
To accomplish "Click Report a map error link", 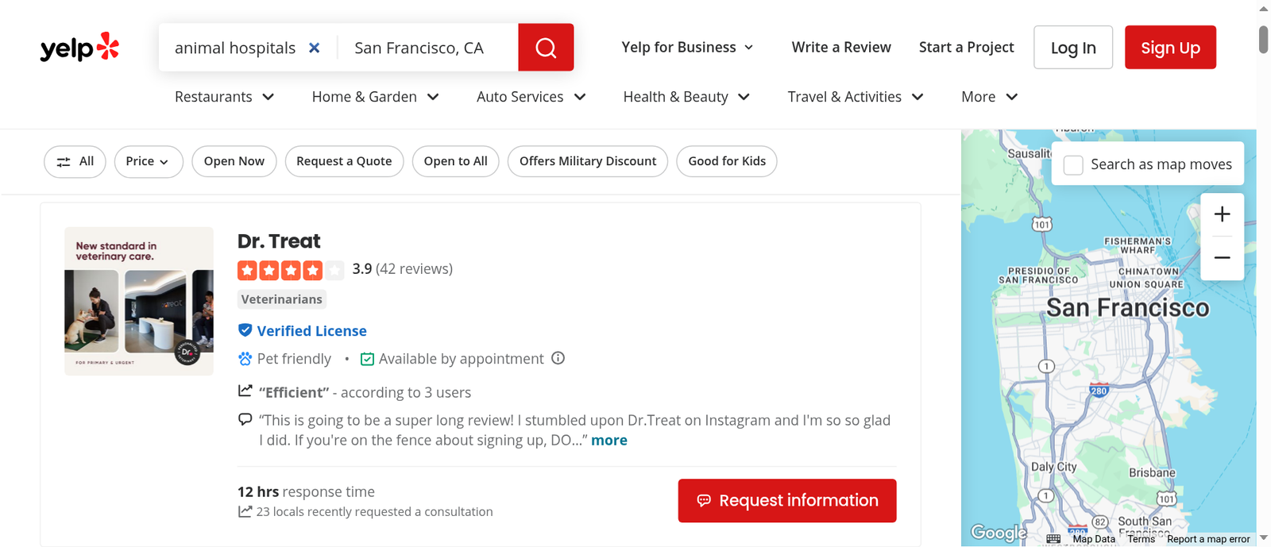I will tap(1208, 539).
